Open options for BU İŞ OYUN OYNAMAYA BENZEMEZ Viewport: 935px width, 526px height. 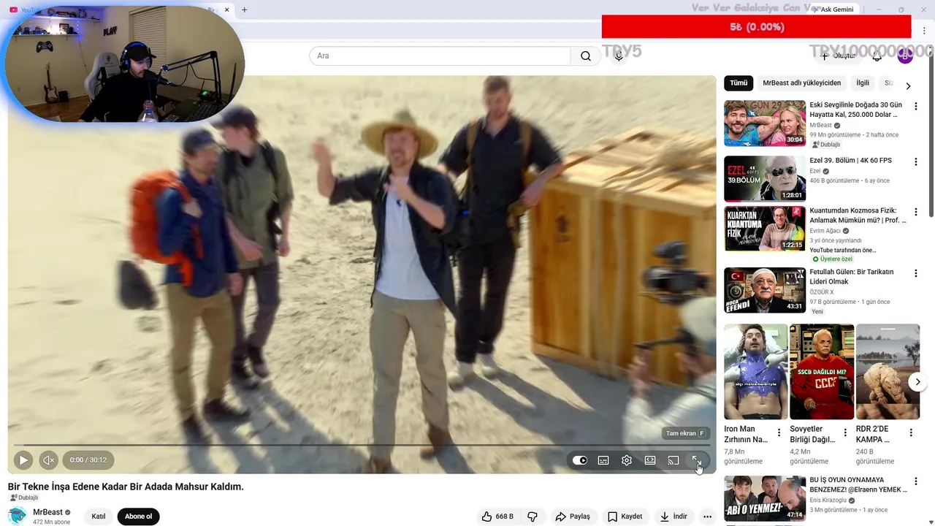click(x=915, y=481)
